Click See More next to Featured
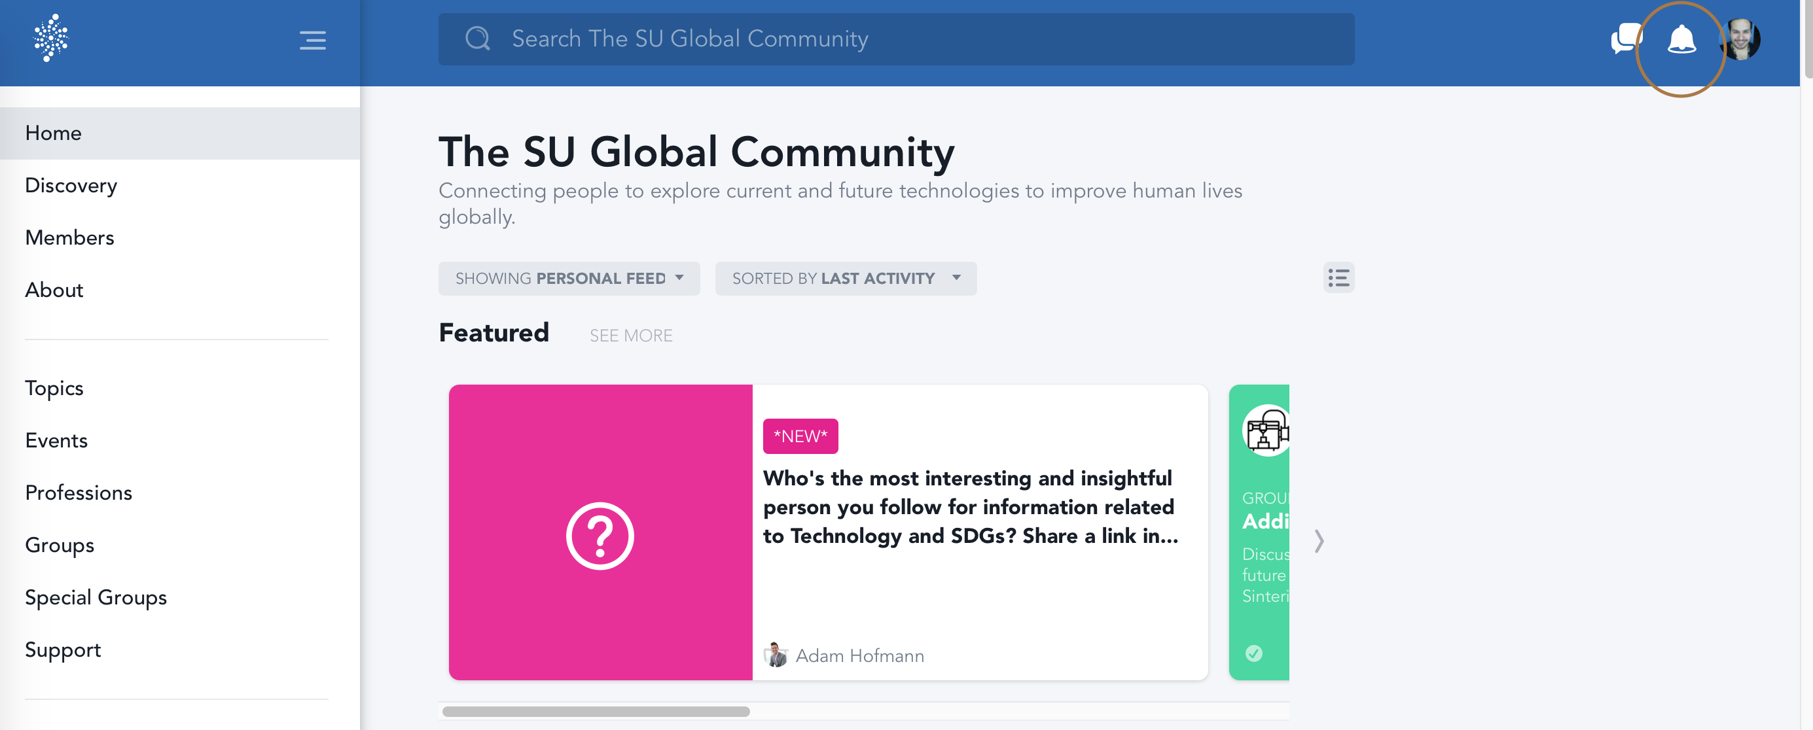Image resolution: width=1813 pixels, height=730 pixels. point(630,336)
